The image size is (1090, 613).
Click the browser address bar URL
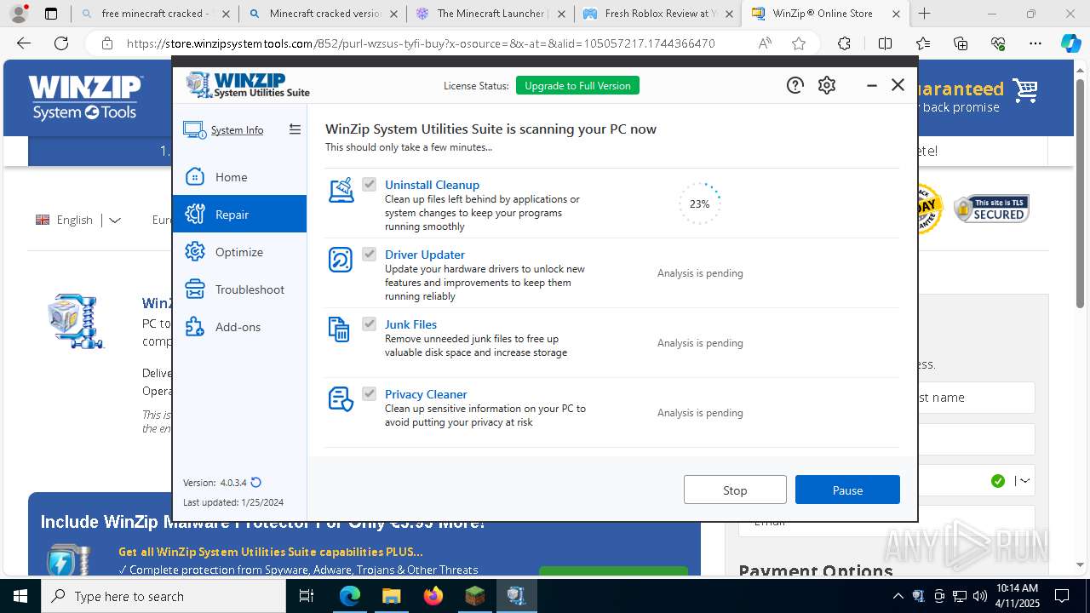click(x=421, y=43)
